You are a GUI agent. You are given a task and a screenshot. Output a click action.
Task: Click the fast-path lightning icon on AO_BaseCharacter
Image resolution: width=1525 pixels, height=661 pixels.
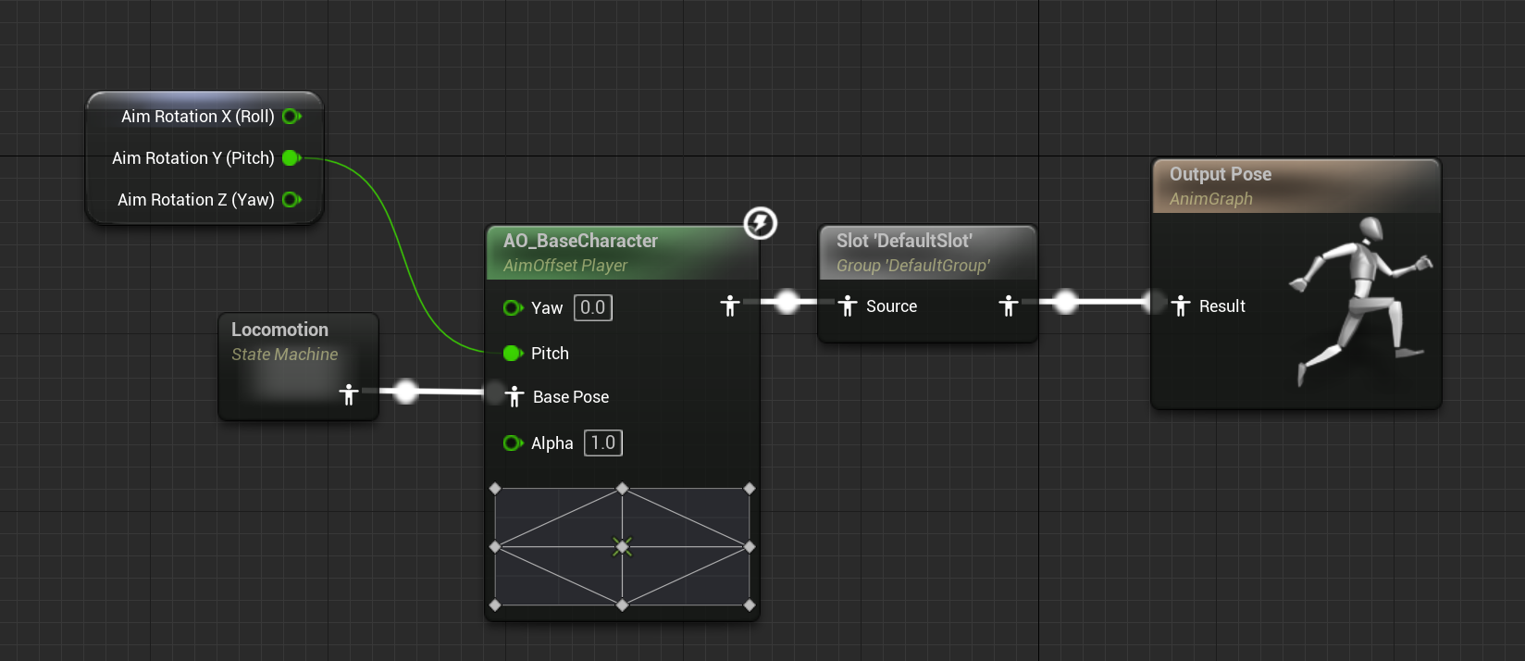761,223
